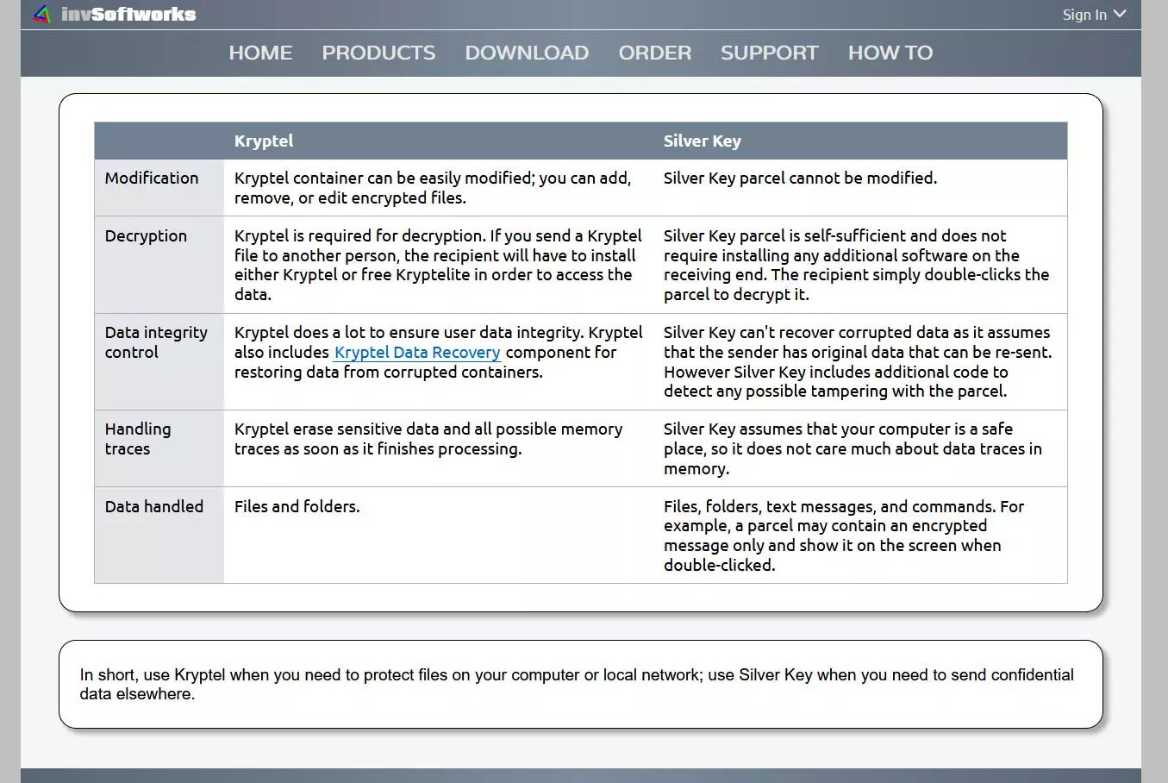Click the Kryptel column header

[264, 141]
